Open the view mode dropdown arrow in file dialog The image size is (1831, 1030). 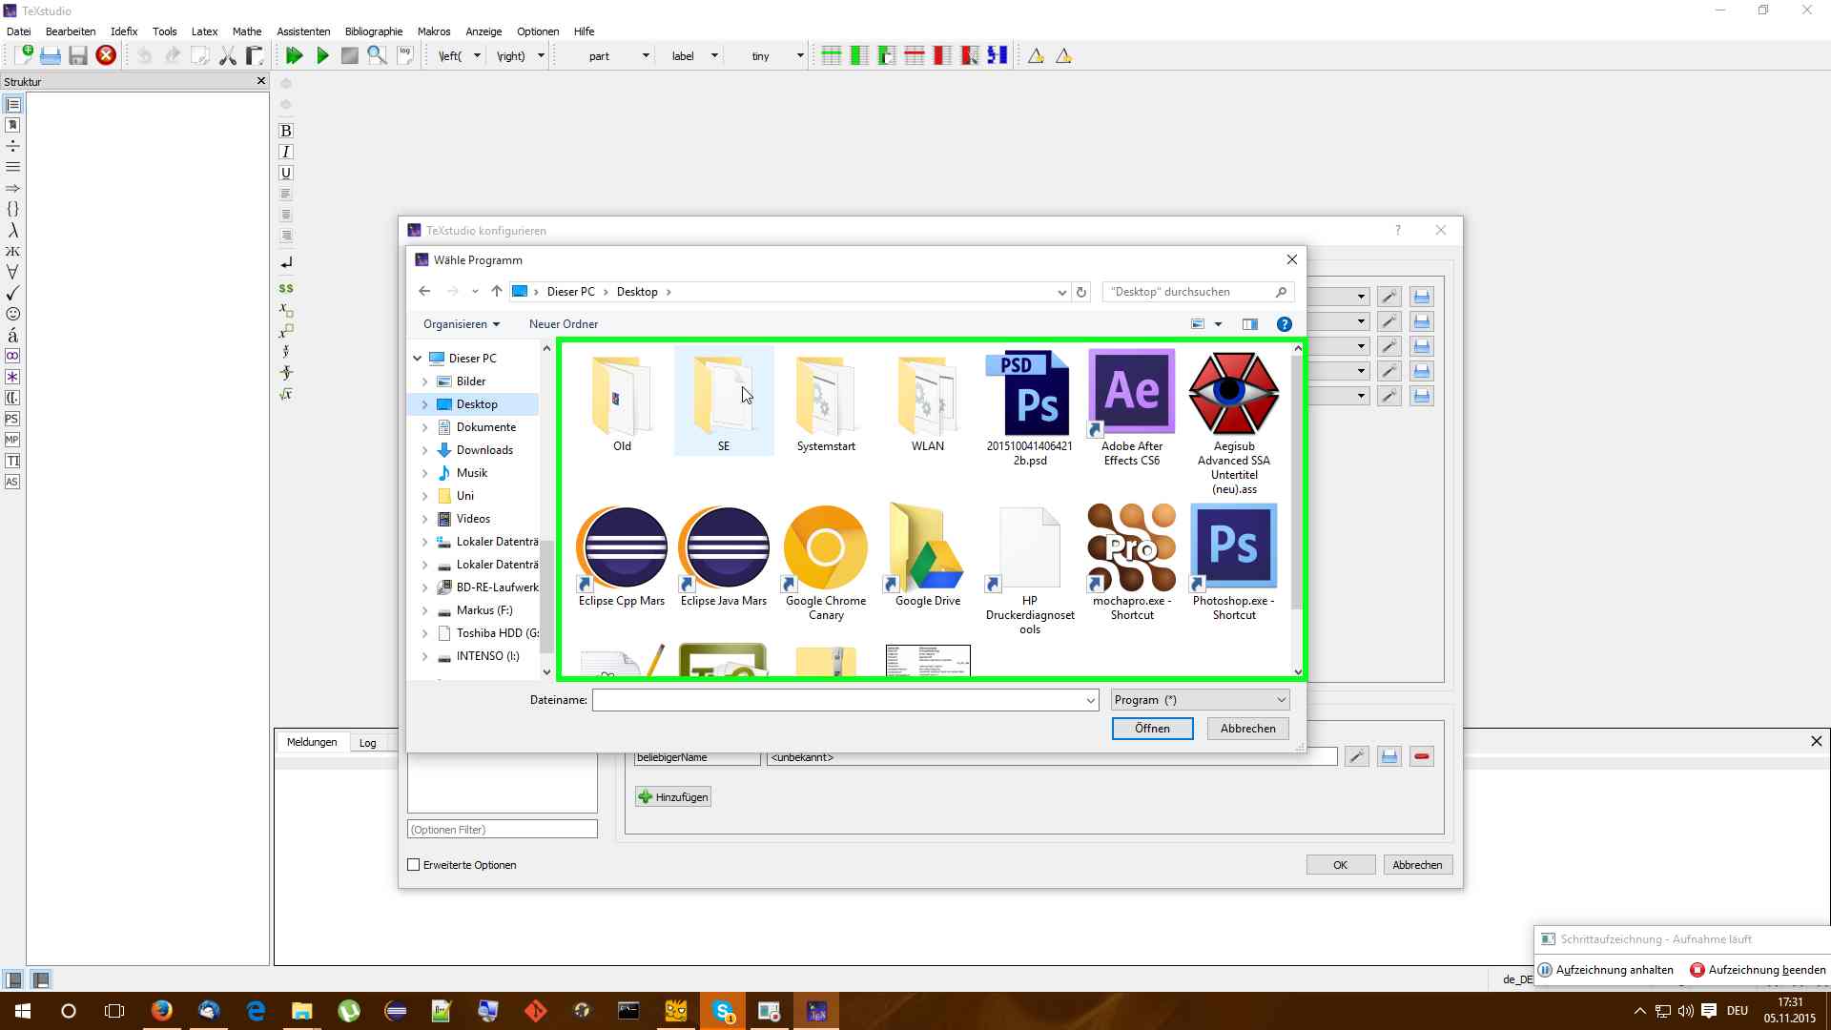pyautogui.click(x=1218, y=324)
